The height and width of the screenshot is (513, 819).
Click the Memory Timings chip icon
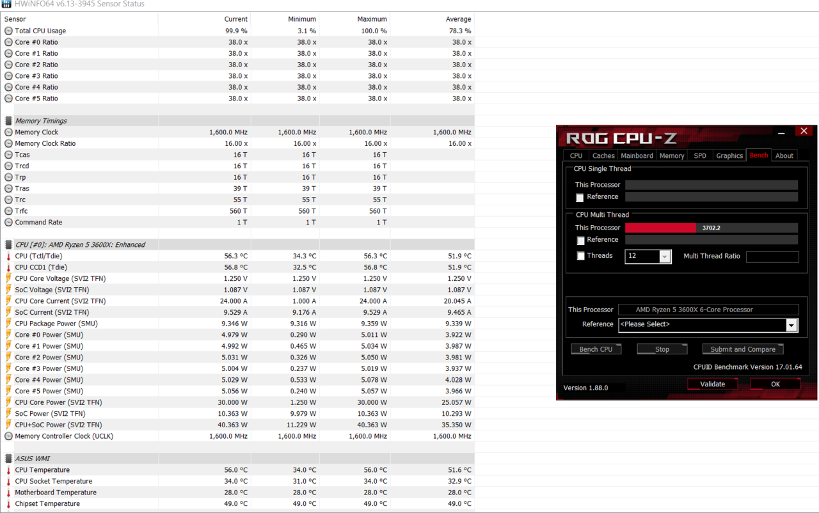pyautogui.click(x=8, y=121)
